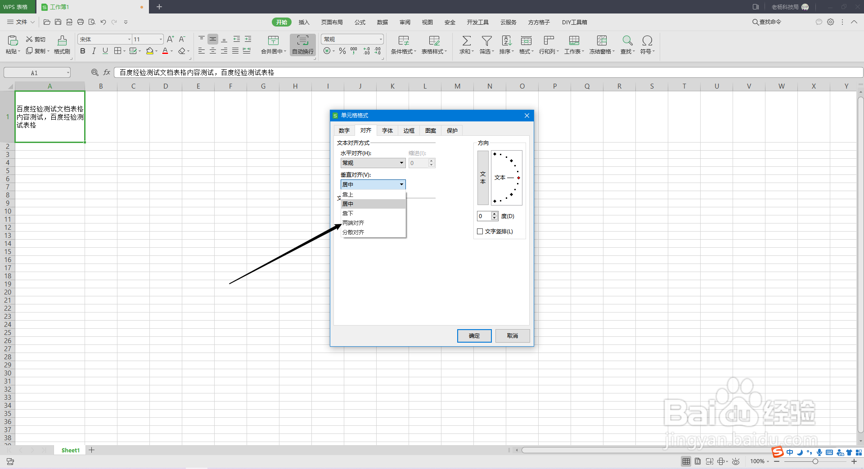
Task: Open the font name 宋体 dropdown
Action: coord(130,39)
